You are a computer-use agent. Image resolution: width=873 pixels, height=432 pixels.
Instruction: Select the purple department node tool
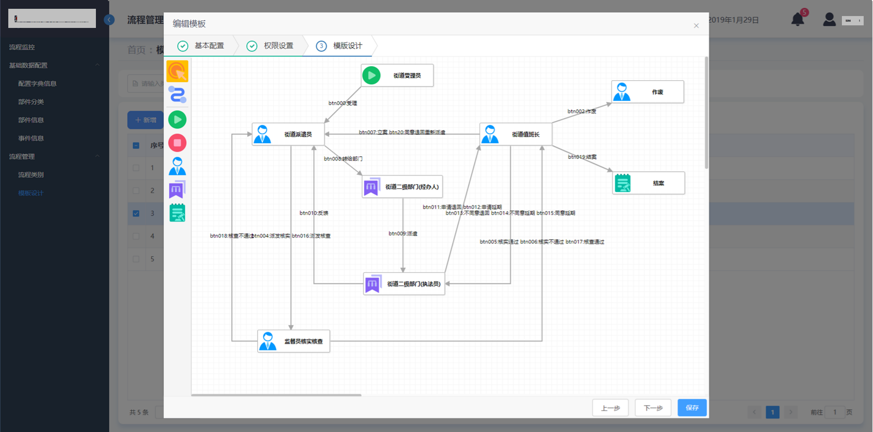click(177, 190)
